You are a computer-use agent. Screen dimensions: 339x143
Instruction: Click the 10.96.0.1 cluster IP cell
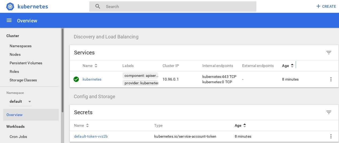click(171, 79)
